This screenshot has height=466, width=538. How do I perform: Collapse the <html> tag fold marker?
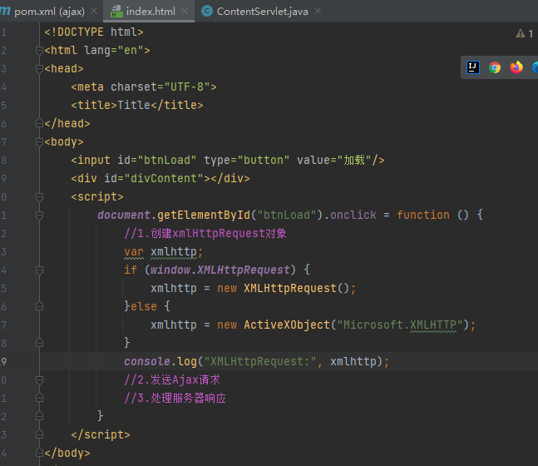39,51
